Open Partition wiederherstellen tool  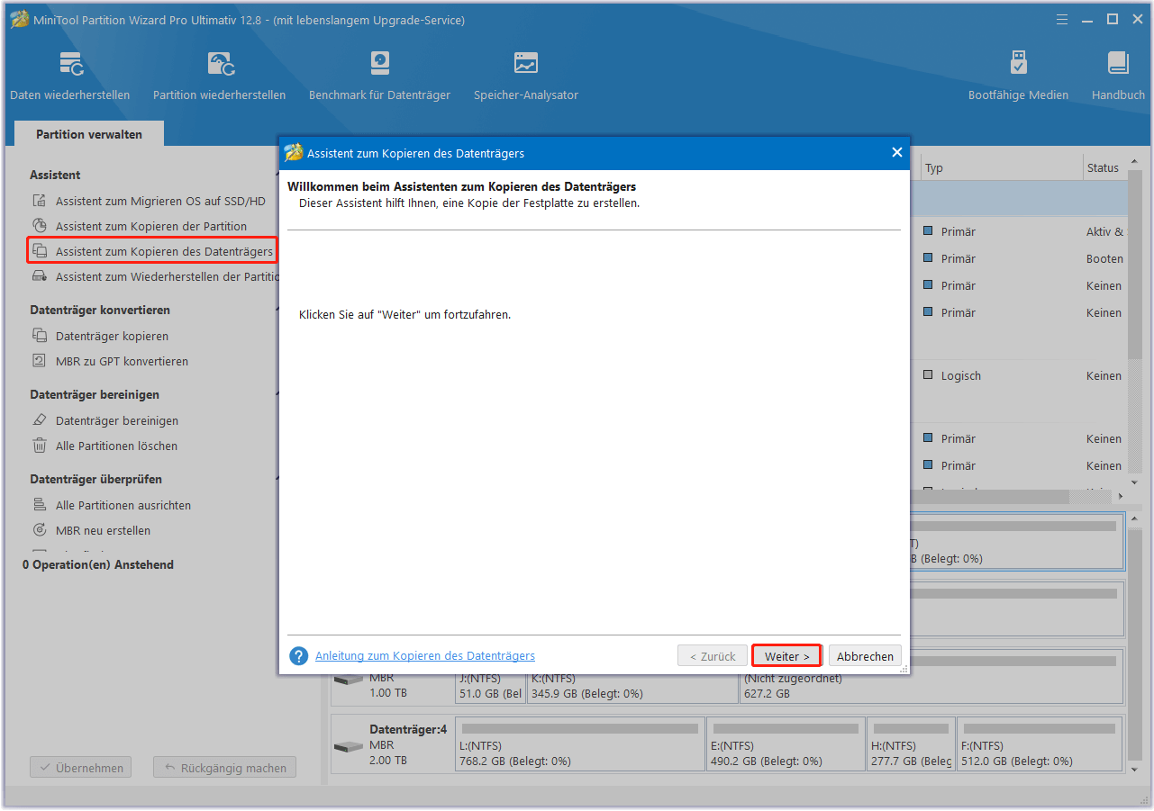[219, 76]
